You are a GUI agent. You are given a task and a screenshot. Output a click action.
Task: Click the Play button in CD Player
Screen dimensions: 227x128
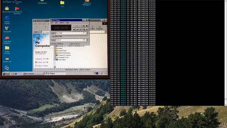click(x=77, y=26)
